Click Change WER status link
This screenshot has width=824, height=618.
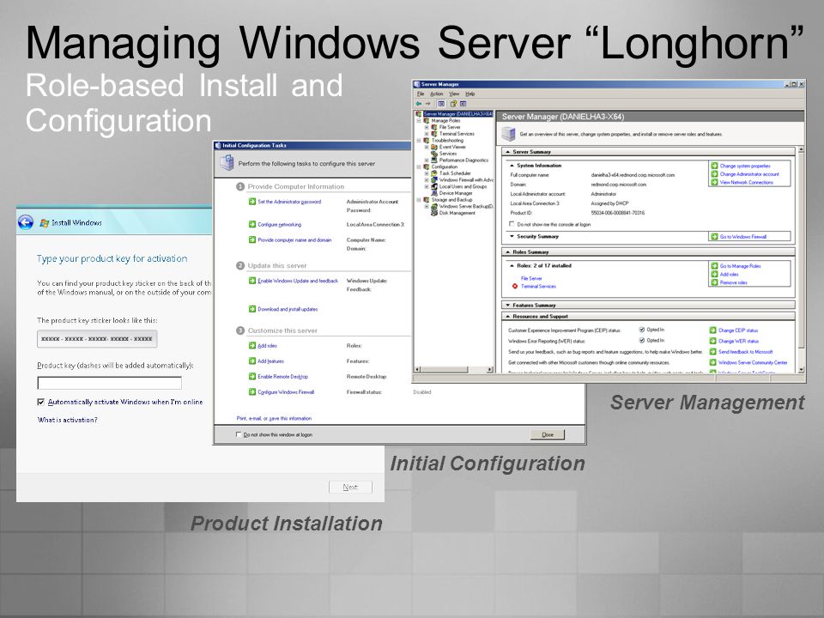[738, 341]
